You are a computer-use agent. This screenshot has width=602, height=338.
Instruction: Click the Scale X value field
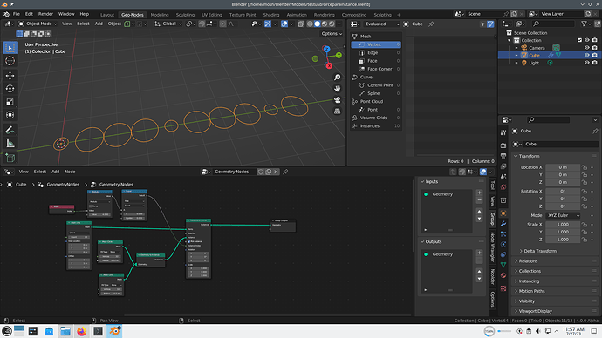coord(563,225)
